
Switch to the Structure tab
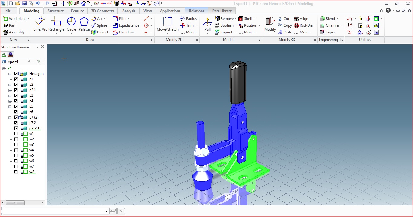point(56,11)
